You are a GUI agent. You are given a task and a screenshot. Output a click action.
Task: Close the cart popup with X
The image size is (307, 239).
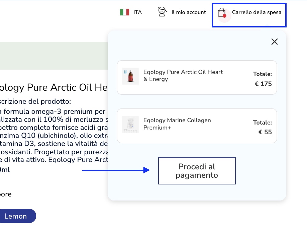click(x=275, y=42)
